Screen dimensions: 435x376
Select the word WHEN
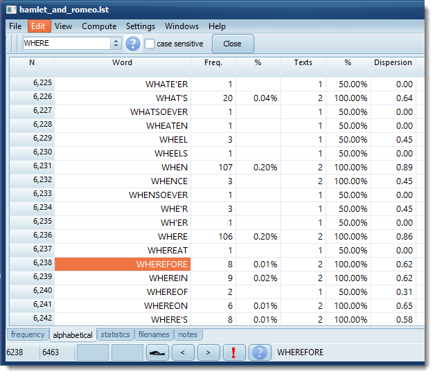(x=175, y=168)
